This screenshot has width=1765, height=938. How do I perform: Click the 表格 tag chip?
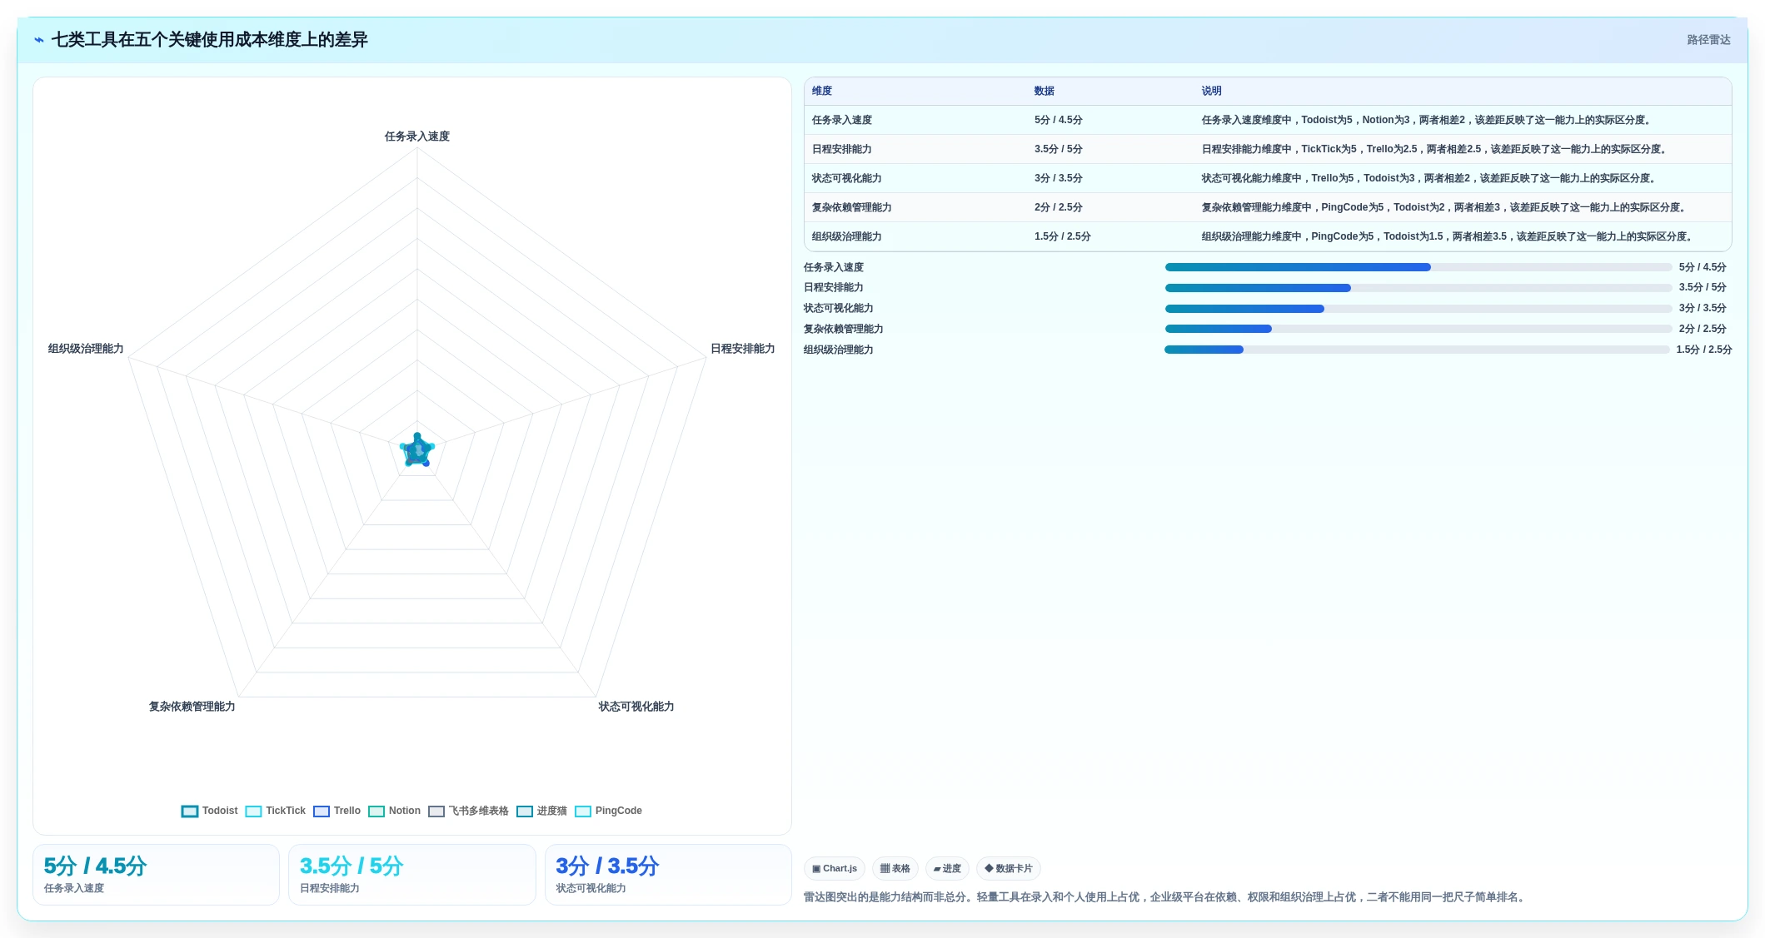[895, 869]
